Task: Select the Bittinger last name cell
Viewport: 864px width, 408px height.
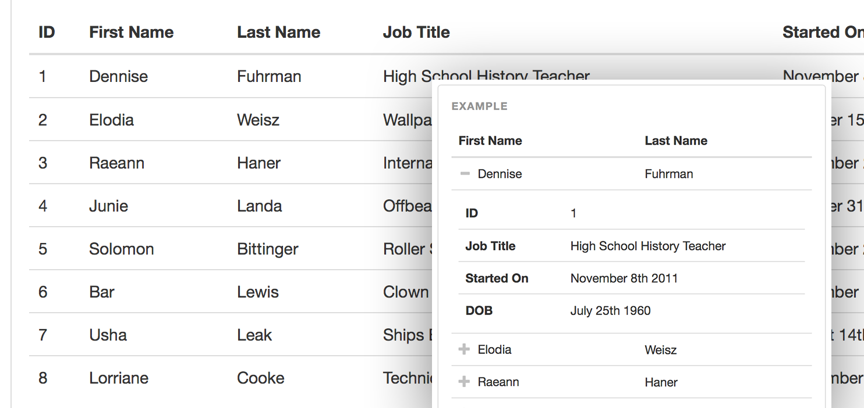Action: tap(268, 249)
